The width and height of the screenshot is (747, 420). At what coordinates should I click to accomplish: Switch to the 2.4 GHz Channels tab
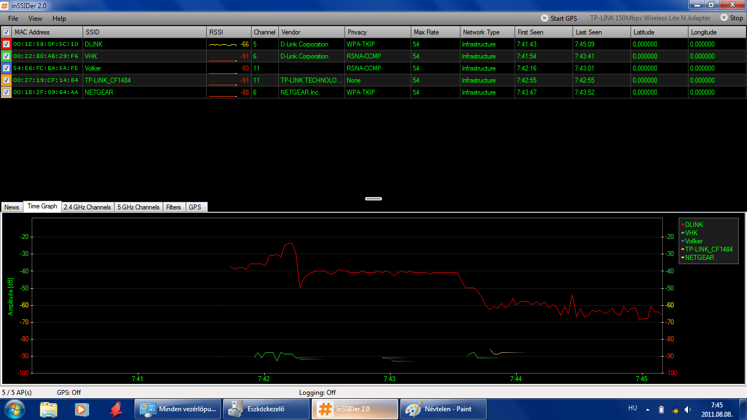pos(87,207)
